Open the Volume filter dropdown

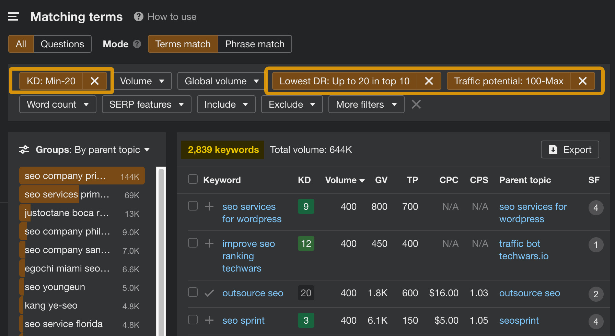(x=142, y=81)
